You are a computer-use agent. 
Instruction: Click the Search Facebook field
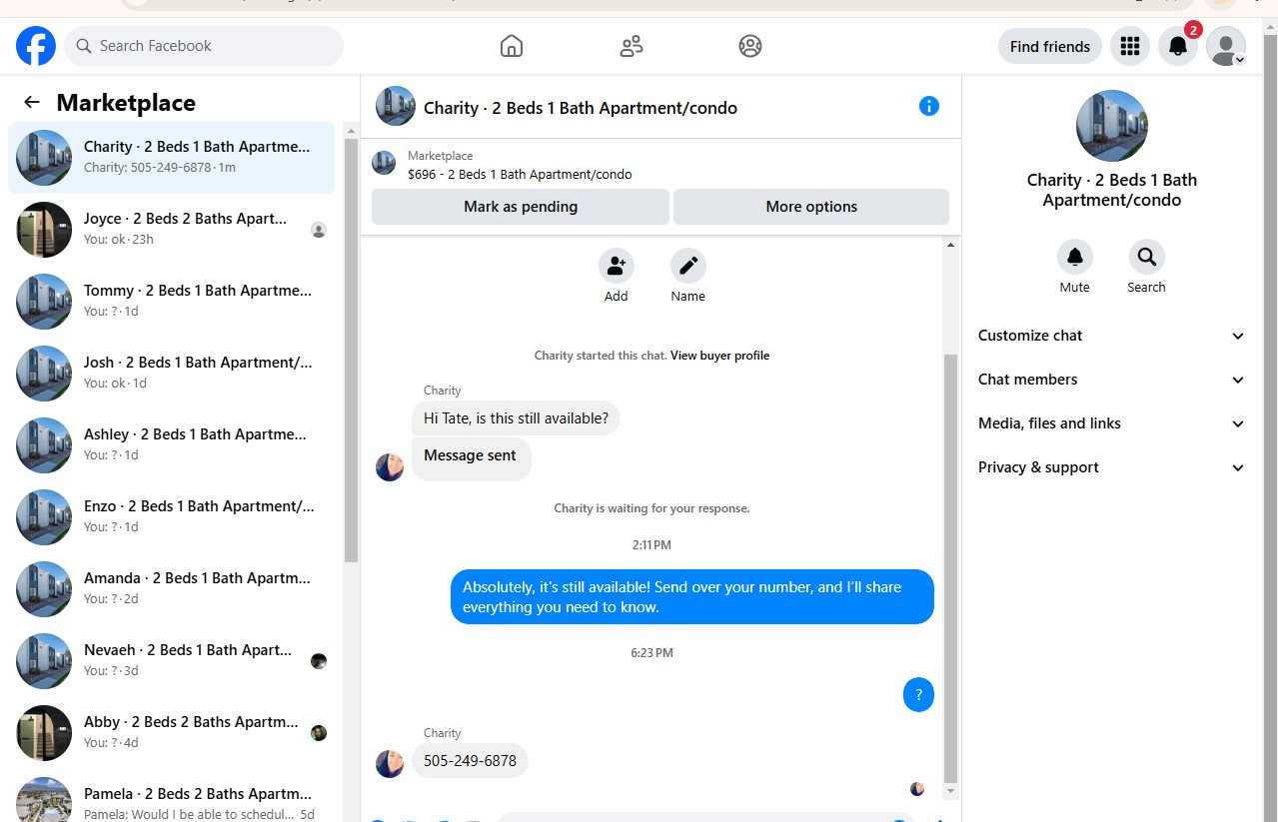204,46
